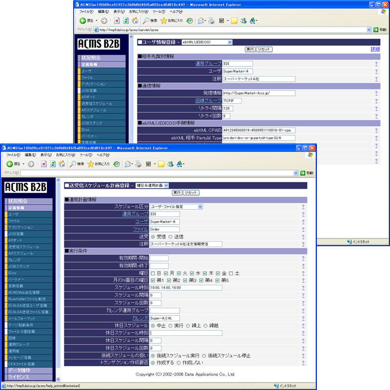Check the 日 (Sunday) weekday checkbox
390x390 pixels.
153,273
